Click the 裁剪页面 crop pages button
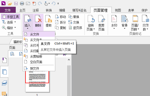 tap(101, 23)
